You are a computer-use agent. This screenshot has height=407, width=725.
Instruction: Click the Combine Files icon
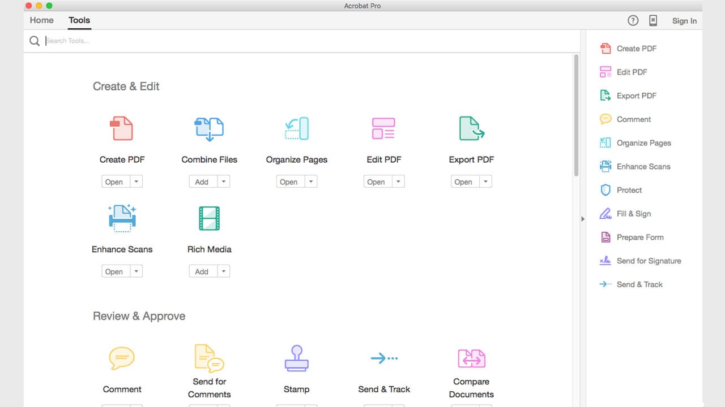tap(209, 128)
